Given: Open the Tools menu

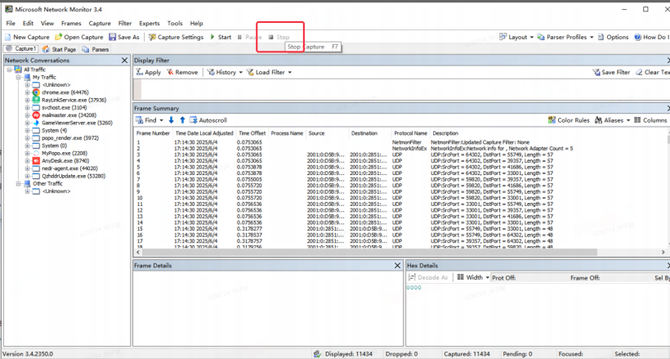Looking at the screenshot, I should (x=175, y=23).
